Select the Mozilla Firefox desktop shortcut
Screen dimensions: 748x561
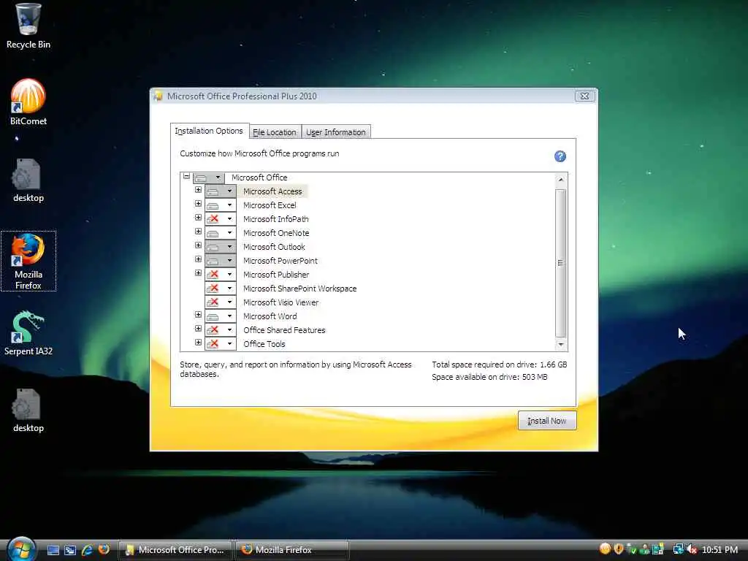(x=28, y=261)
